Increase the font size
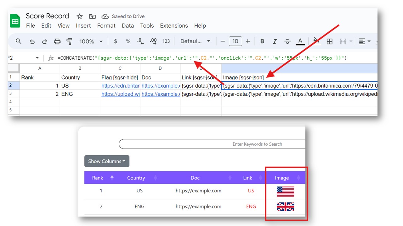The image size is (403, 226). tap(248, 41)
